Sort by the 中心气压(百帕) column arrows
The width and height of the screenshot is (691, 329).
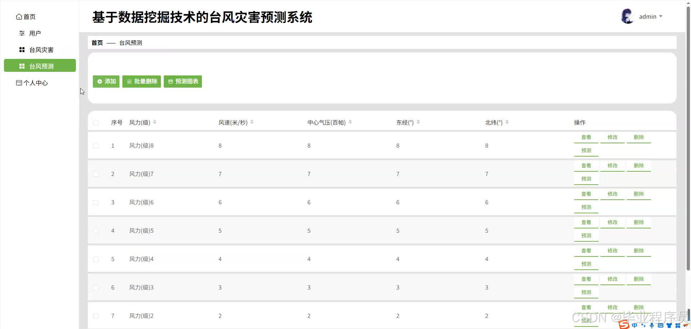(x=350, y=122)
